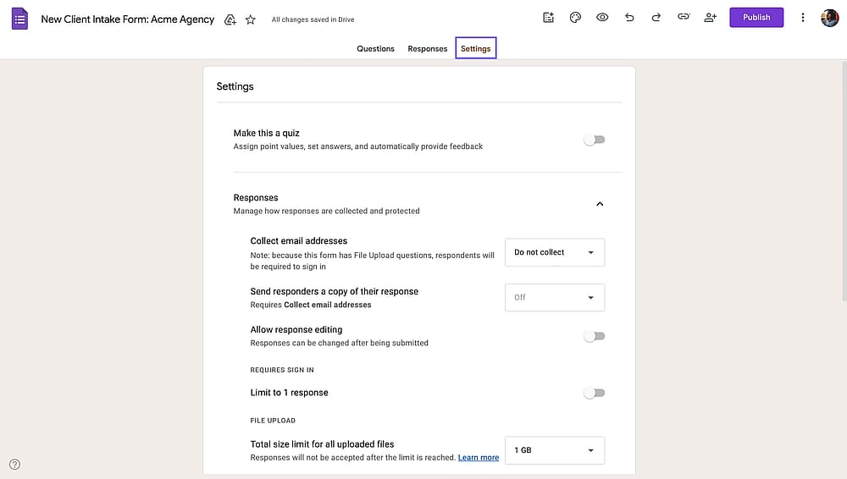Click the 'REQUIRES SIGN IN' heading
Viewport: 847px width, 479px height.
[x=282, y=370]
